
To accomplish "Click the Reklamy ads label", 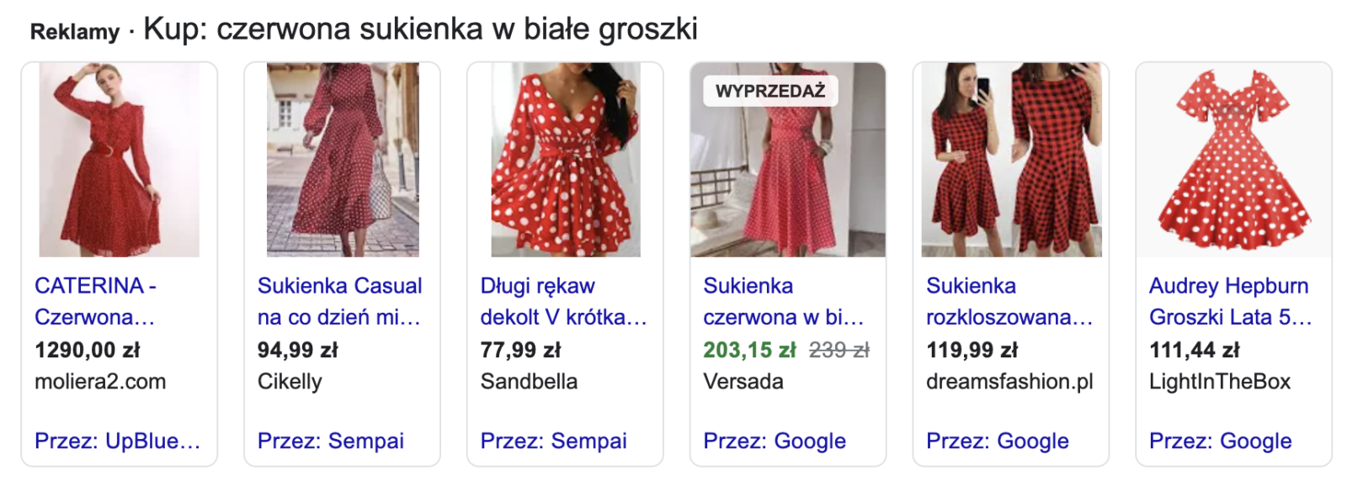I will point(75,32).
